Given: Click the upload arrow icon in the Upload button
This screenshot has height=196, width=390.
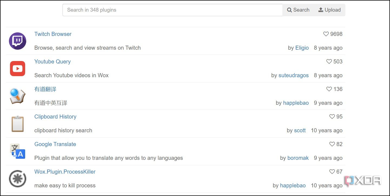Looking at the screenshot, I should [321, 9].
